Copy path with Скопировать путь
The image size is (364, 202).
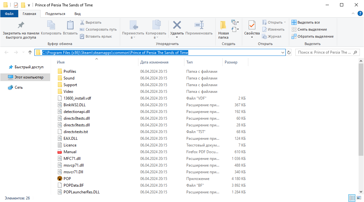click(98, 29)
